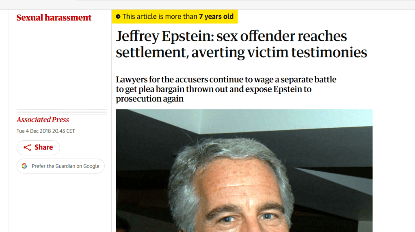415x232 pixels.
Task: Click the striped divider above the byline
Action: tap(62, 112)
